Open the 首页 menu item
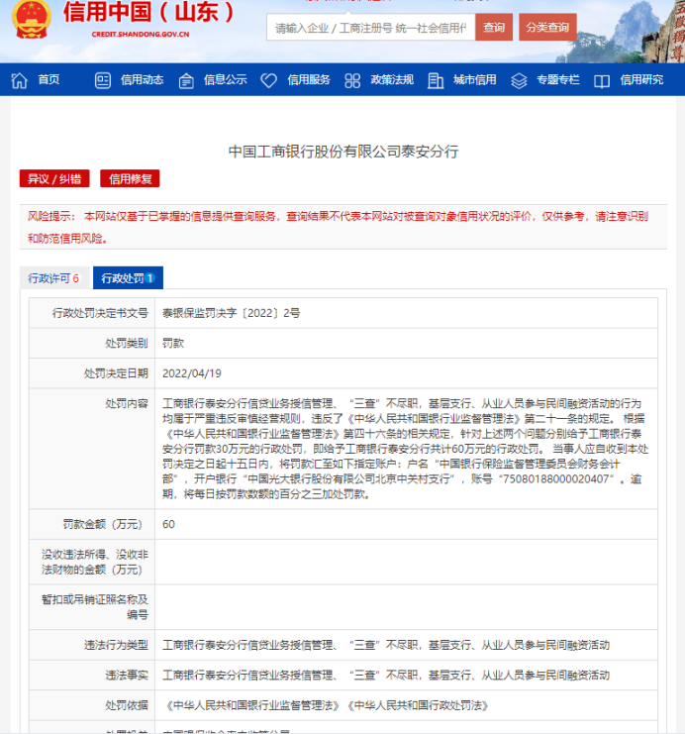The width and height of the screenshot is (685, 734). 49,79
